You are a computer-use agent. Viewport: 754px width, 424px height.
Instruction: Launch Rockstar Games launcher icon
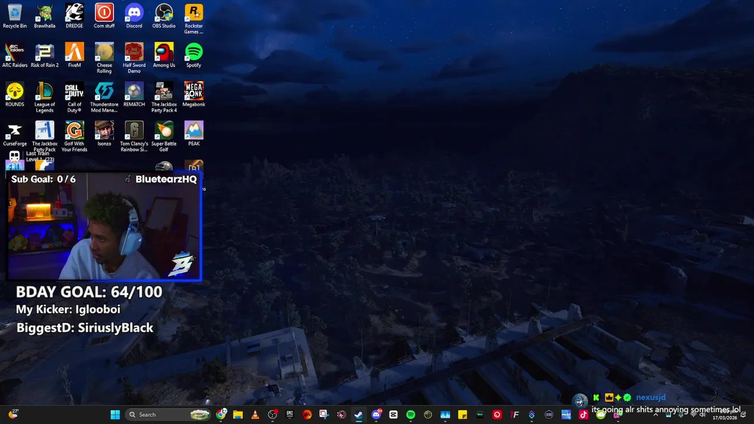point(194,18)
